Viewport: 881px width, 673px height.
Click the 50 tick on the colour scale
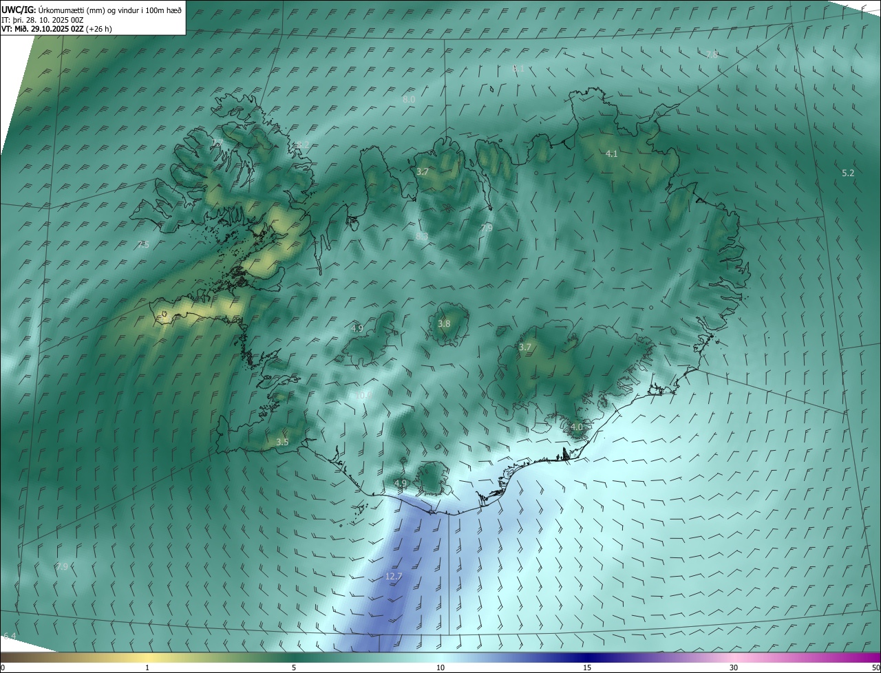(x=875, y=667)
